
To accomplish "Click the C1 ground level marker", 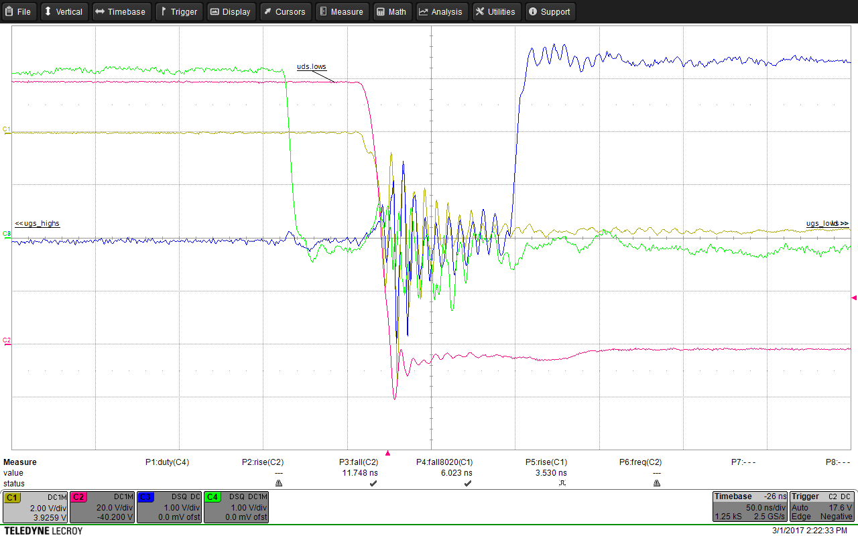I will click(7, 129).
